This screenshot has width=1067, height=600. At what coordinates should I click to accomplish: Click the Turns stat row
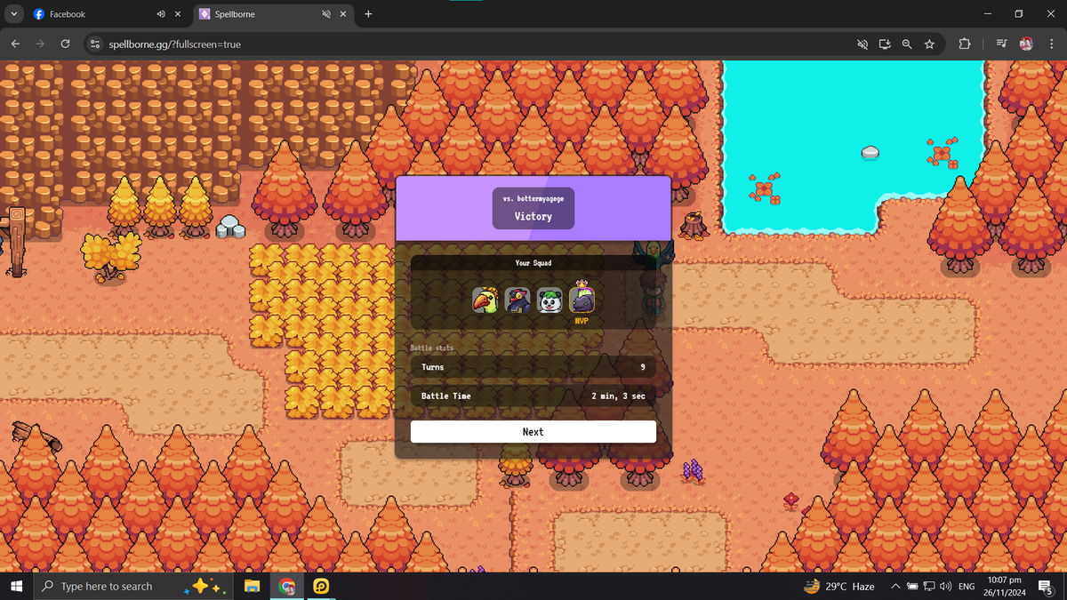(x=533, y=367)
